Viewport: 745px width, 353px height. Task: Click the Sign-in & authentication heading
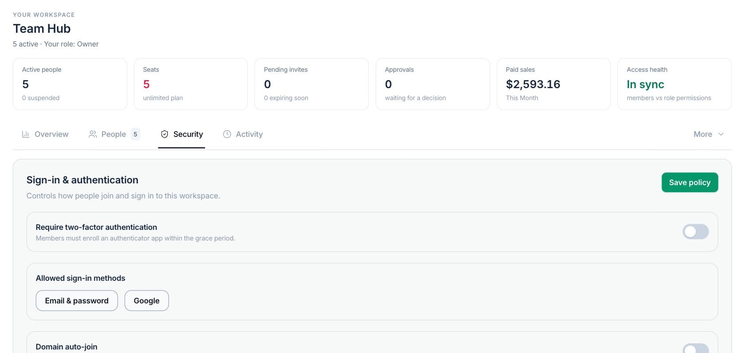coord(82,180)
